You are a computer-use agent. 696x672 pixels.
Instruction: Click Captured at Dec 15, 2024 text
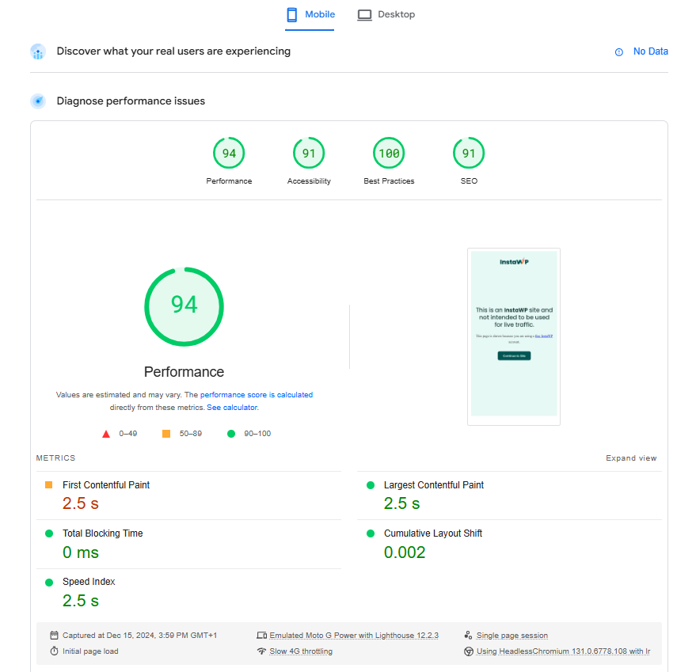(140, 636)
